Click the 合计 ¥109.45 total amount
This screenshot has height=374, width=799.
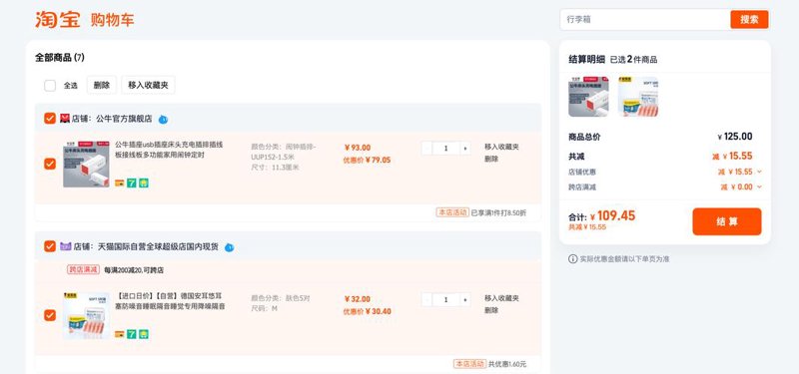tap(602, 216)
